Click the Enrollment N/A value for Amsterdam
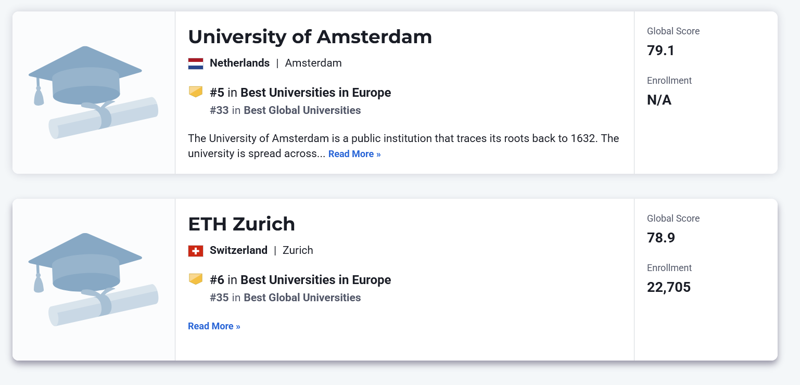The image size is (800, 385). [x=659, y=100]
